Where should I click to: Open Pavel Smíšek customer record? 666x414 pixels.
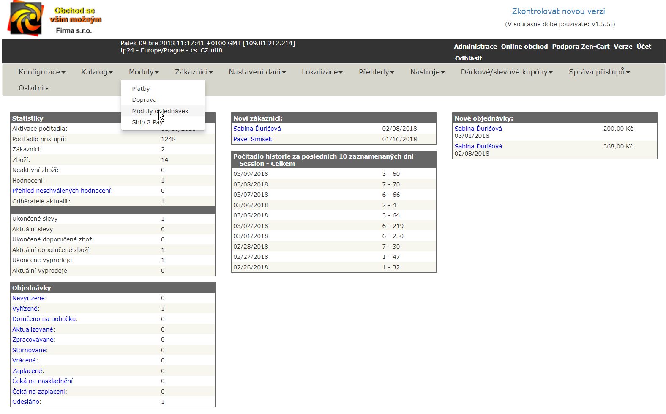253,139
